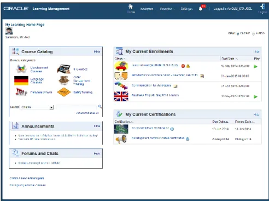Click the German flag Language Courses icon
Viewport: 269px width, 201px height.
[x=21, y=81]
